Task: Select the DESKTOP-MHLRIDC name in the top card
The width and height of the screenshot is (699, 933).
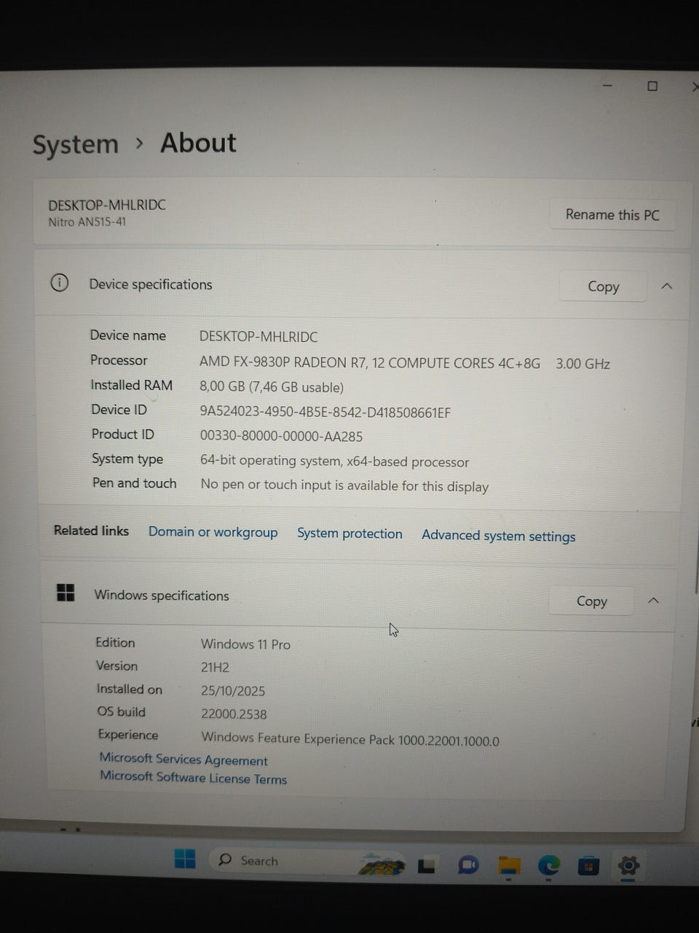Action: point(107,205)
